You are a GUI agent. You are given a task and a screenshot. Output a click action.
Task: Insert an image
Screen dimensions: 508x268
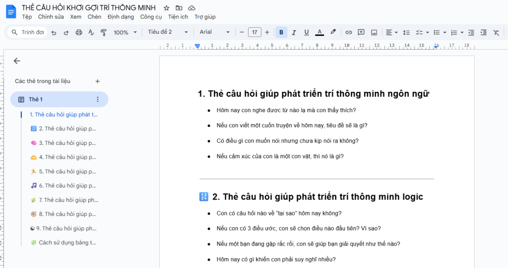[374, 32]
